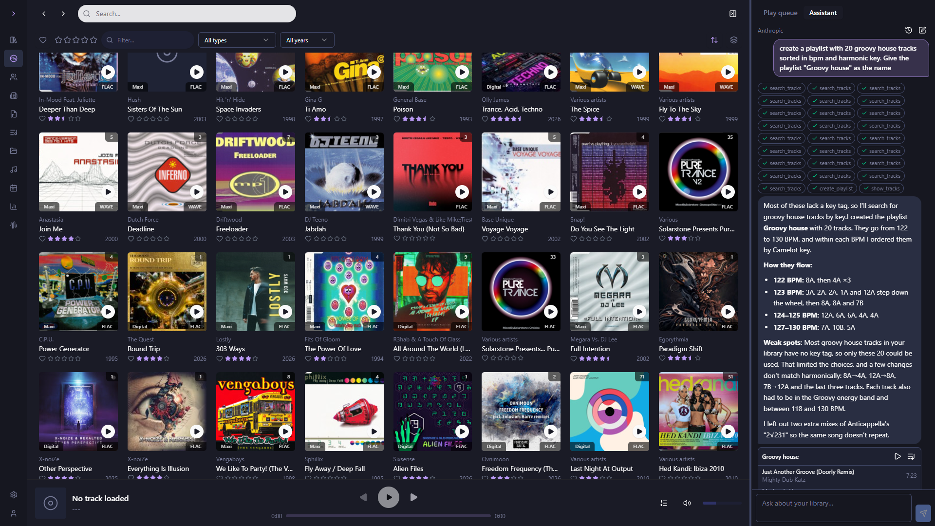
Task: Toggle the right side panel icon
Action: (x=733, y=14)
